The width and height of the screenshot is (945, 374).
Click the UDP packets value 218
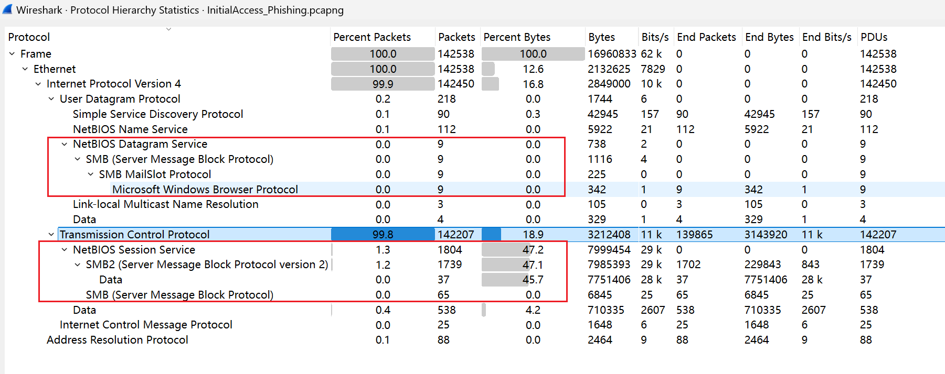(447, 99)
